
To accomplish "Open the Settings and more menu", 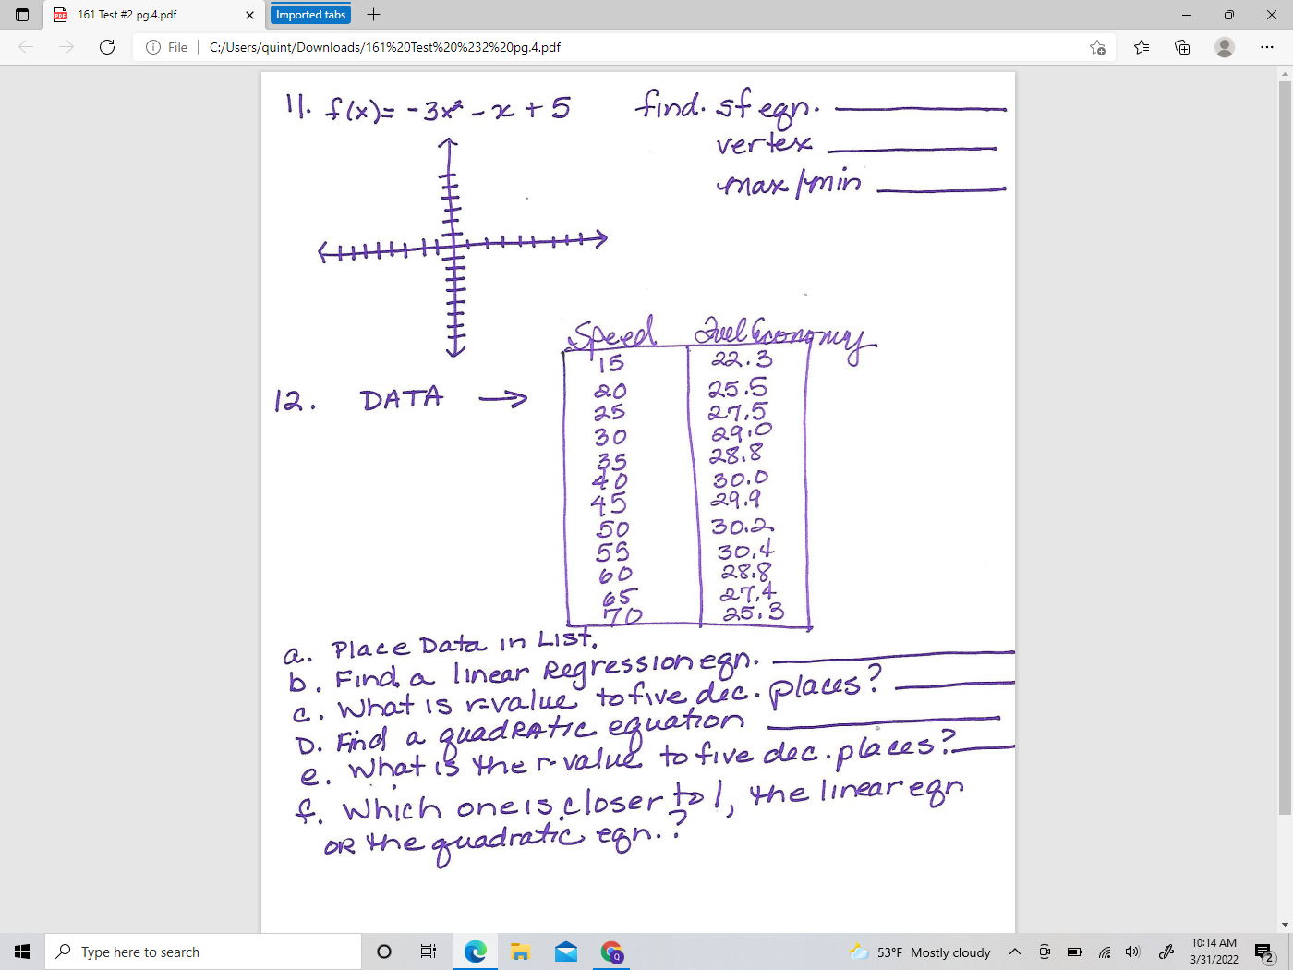I will pos(1266,47).
